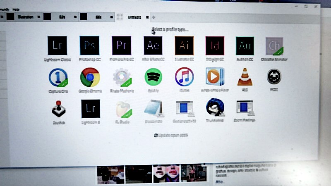Click the Photoshop CC label text
This screenshot has height=186, width=331.
90,60
